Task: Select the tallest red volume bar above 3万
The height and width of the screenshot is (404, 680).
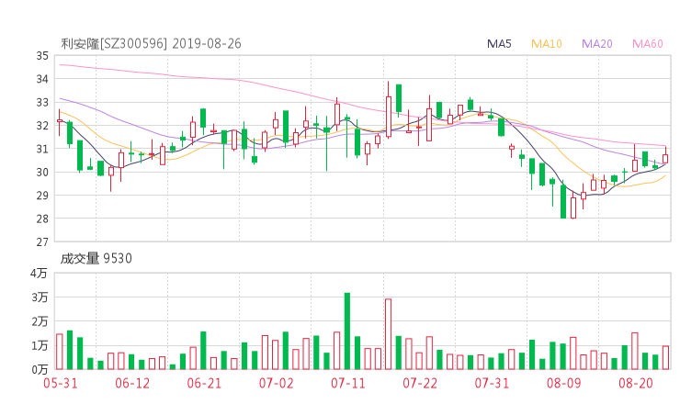Action: point(388,334)
